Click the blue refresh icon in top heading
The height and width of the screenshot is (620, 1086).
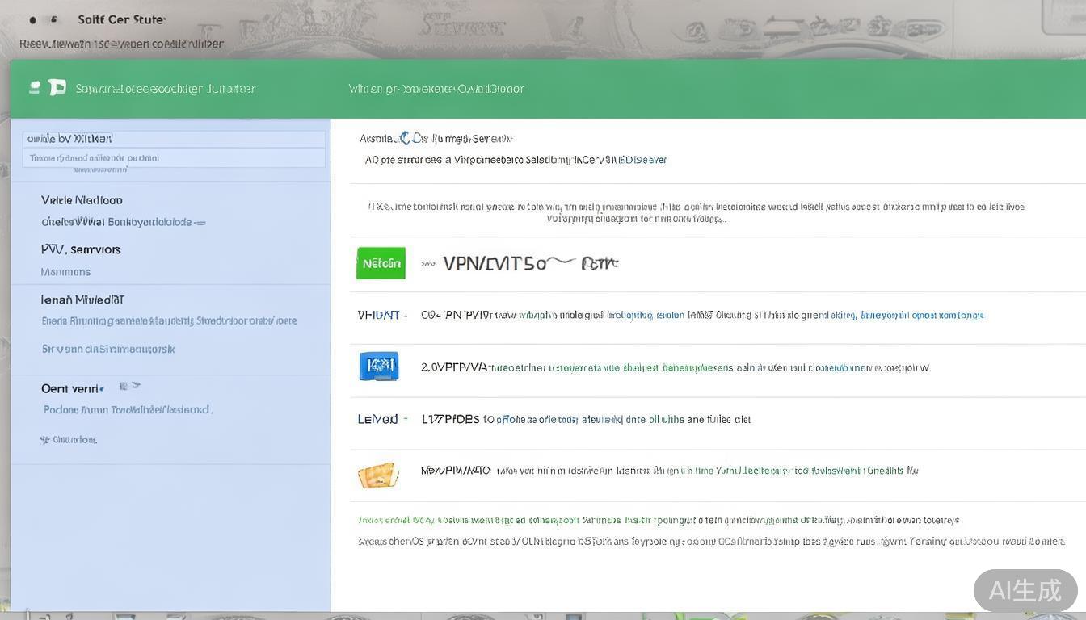405,138
